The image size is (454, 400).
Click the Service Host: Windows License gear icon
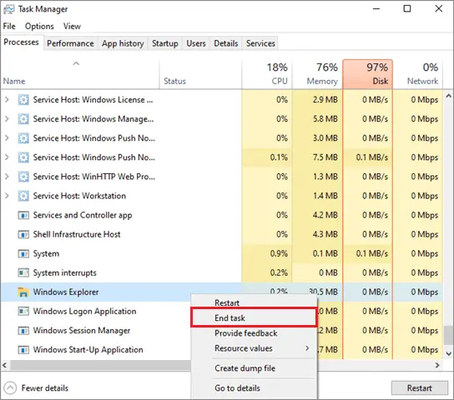(23, 100)
